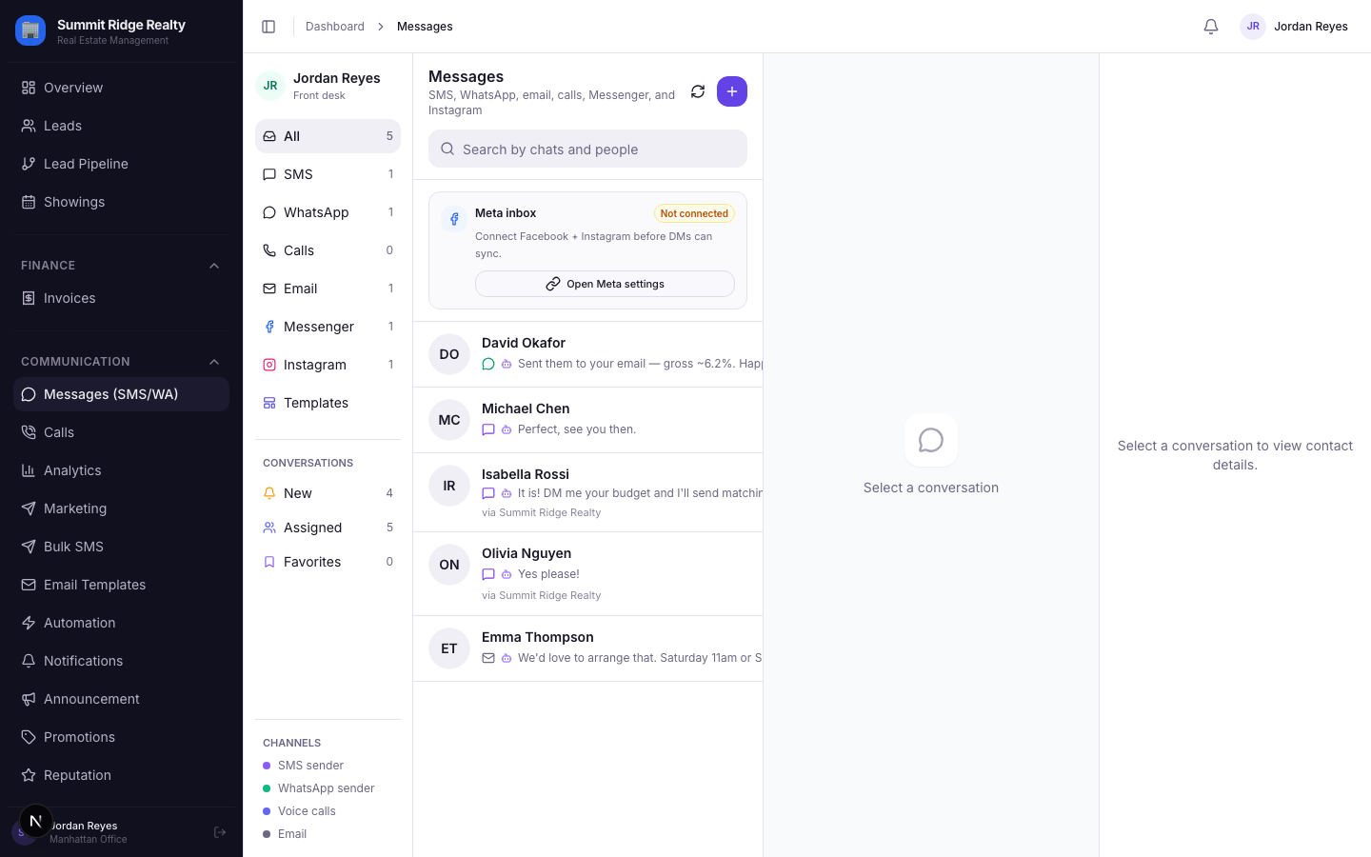Open Promotions page

click(x=121, y=737)
